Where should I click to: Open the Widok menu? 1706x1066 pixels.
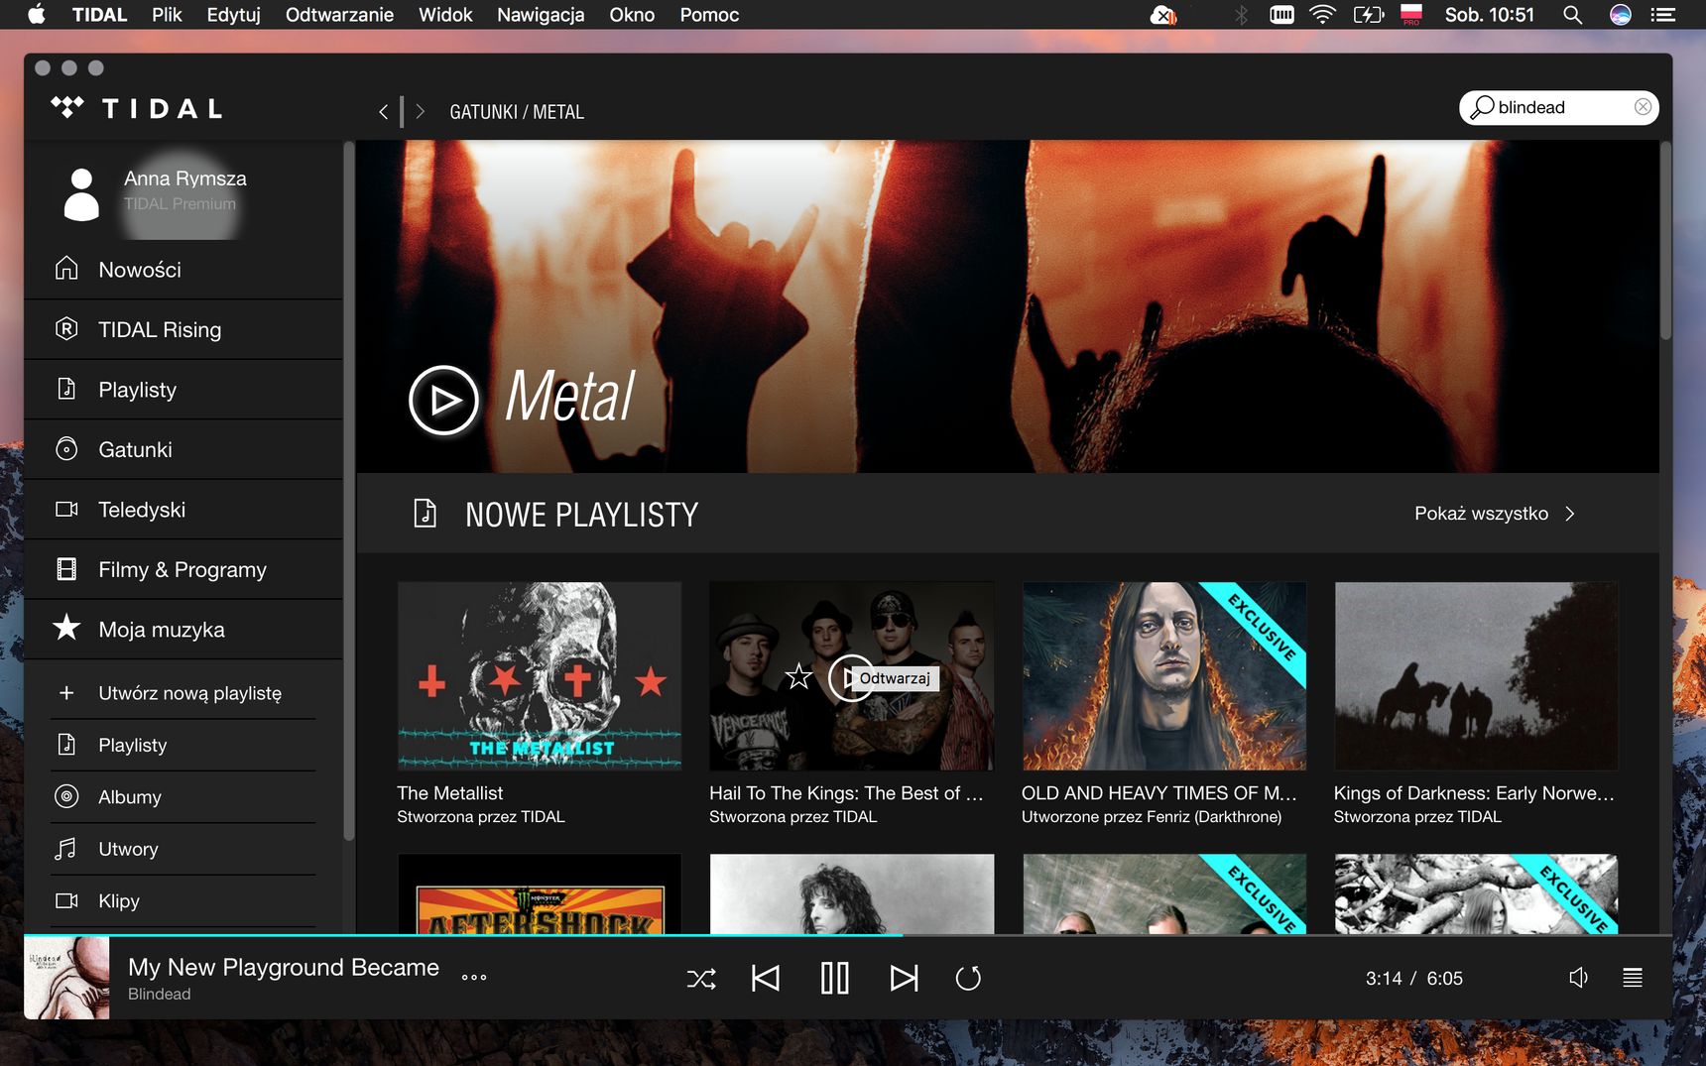point(445,15)
